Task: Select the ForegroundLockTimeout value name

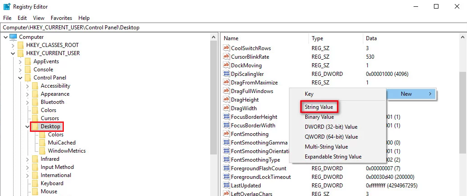Action: (x=261, y=177)
